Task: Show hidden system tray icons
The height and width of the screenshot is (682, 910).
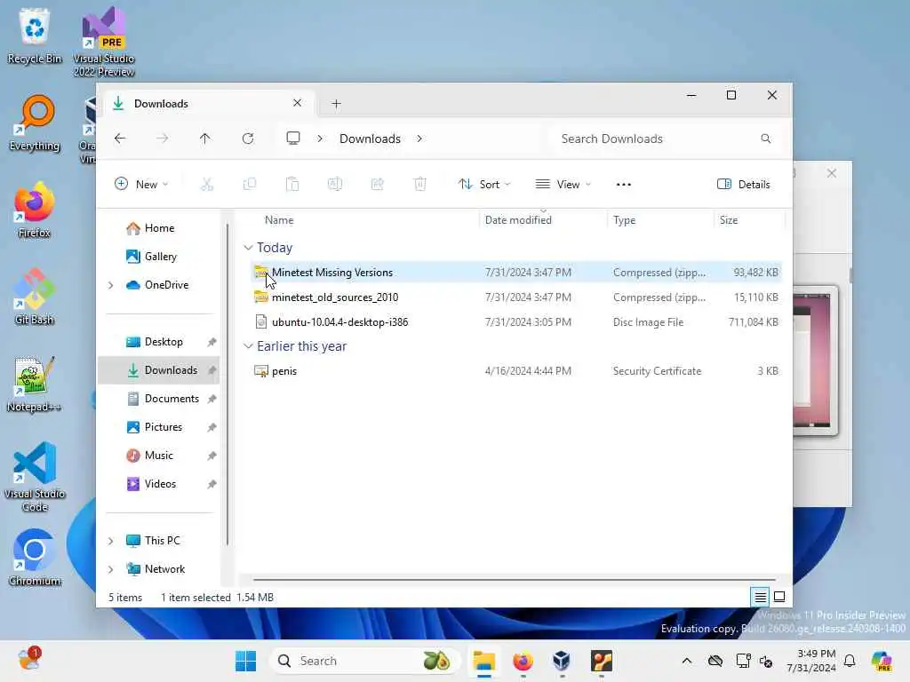Action: [x=687, y=661]
